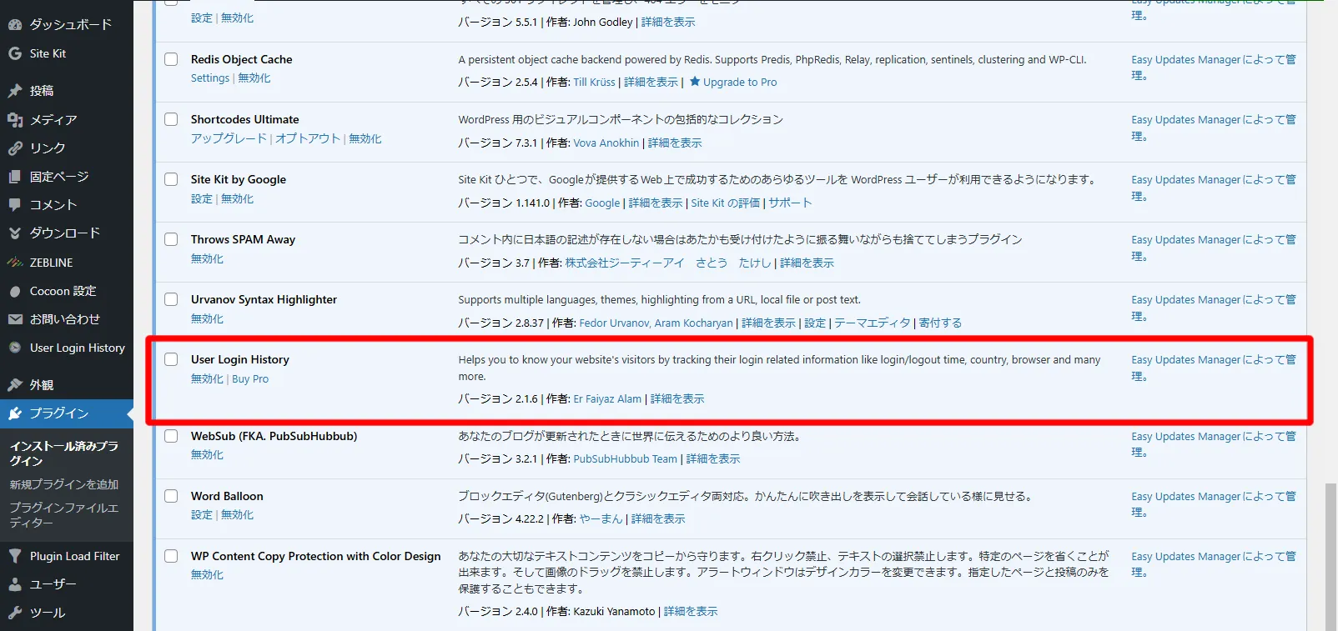Image resolution: width=1338 pixels, height=631 pixels.
Task: Click author link Fedor Urvanov
Action: [x=614, y=323]
